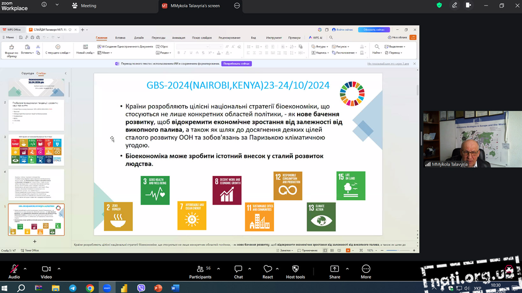Select the colorful SDG slide 3 thumbnail
This screenshot has width=522, height=293.
[36, 150]
